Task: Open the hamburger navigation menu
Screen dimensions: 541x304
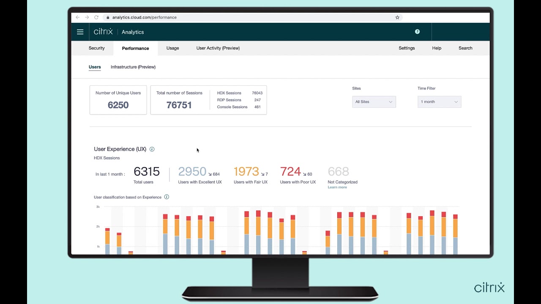Action: point(80,32)
